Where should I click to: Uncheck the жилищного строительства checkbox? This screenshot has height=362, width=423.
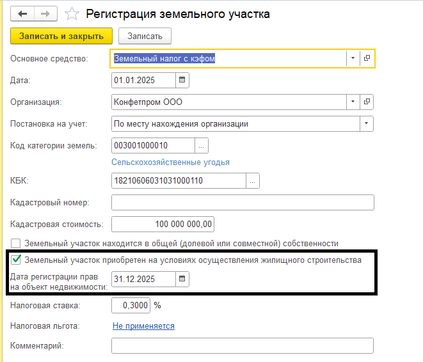point(16,260)
